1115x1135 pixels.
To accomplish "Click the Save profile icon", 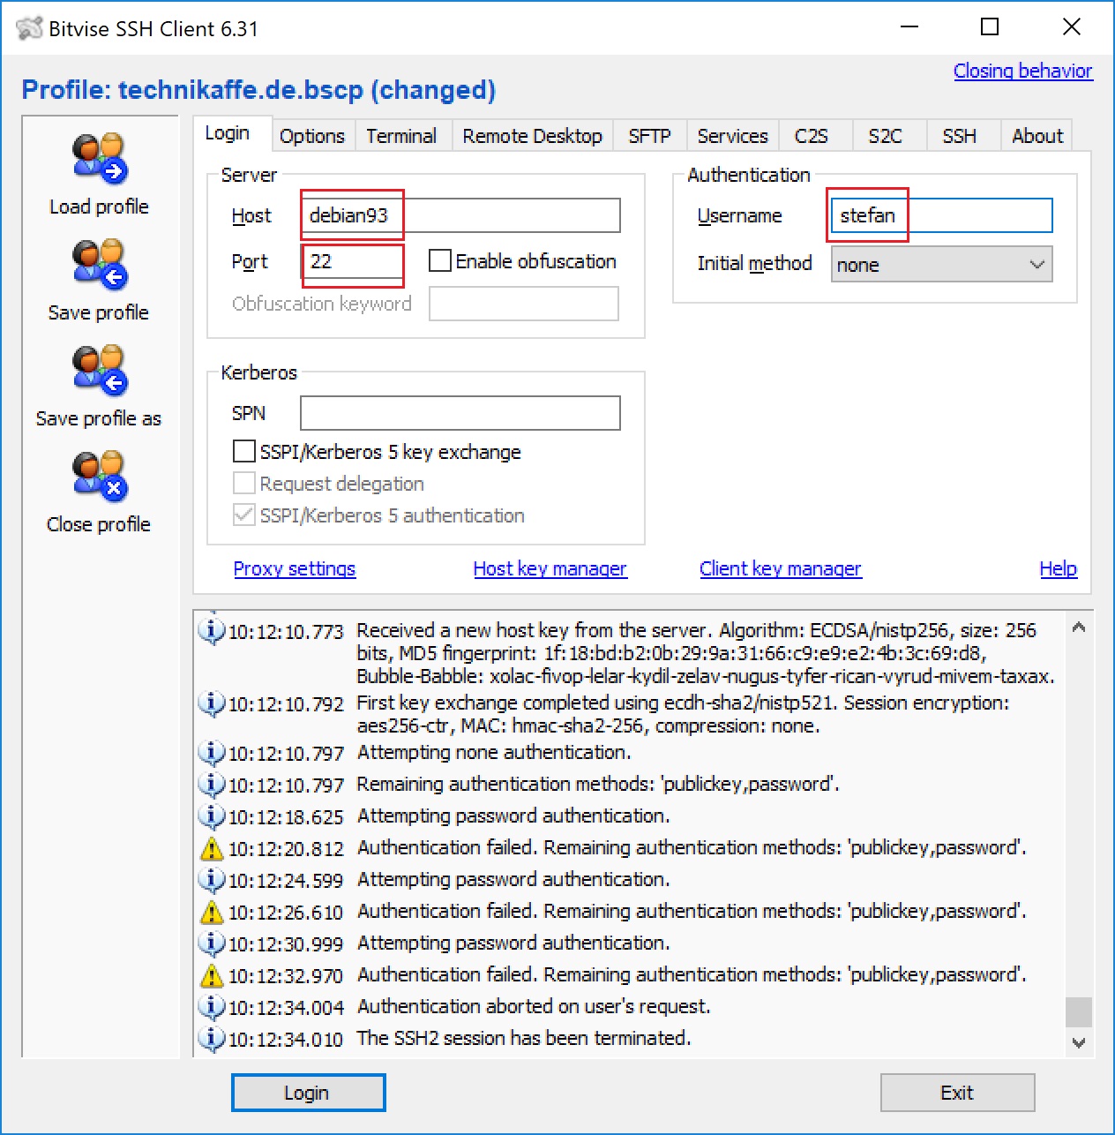I will point(100,264).
